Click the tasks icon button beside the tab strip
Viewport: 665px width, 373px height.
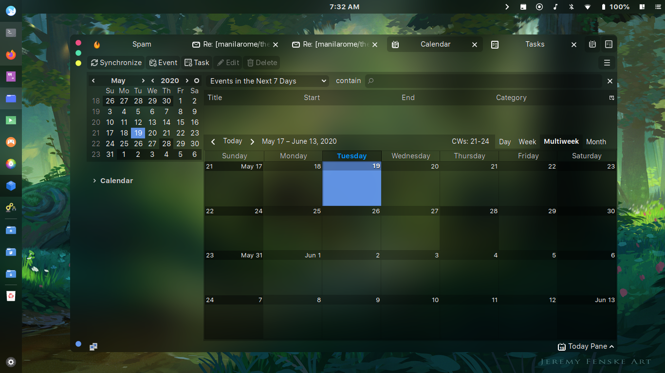pyautogui.click(x=609, y=44)
